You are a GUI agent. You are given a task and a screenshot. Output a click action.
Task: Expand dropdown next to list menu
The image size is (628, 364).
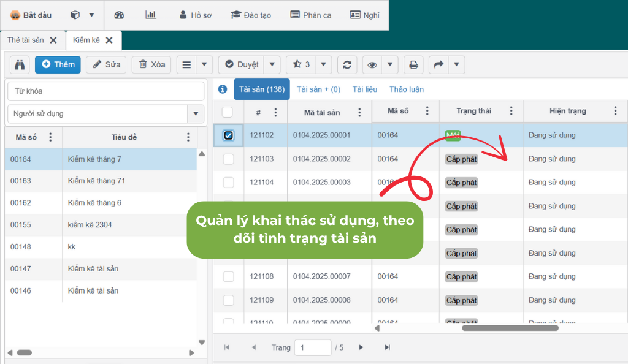point(204,64)
